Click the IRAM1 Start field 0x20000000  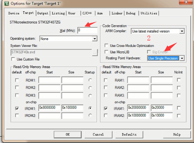(x=138, y=108)
